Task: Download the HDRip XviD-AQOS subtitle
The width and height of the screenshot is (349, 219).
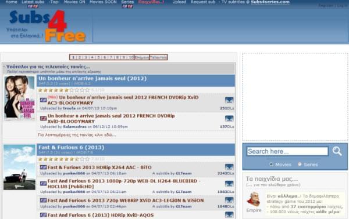Action: 229,215
